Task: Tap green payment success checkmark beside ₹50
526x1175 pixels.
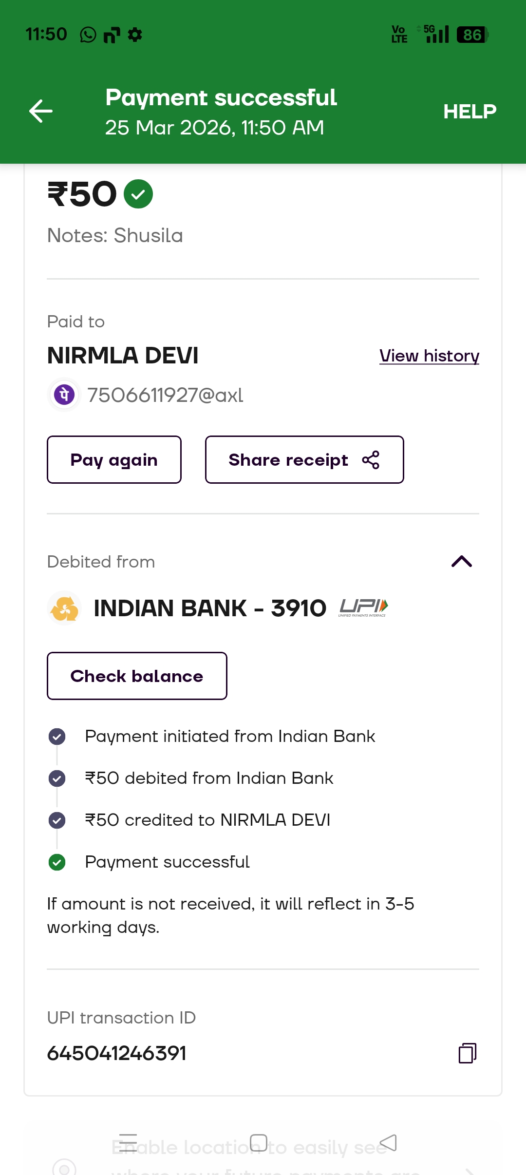Action: 138,194
